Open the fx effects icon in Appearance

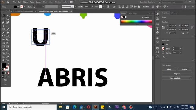click(x=164, y=57)
